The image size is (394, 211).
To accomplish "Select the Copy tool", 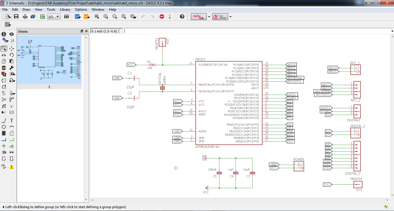I will coord(4,61).
